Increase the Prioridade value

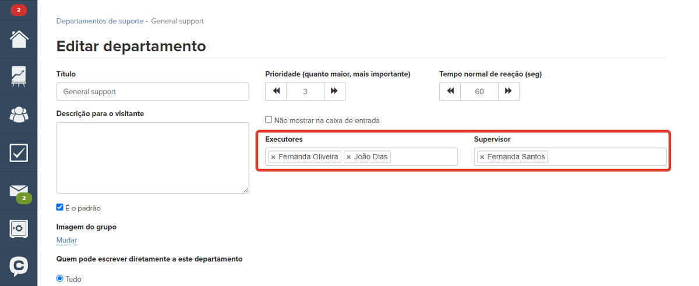pyautogui.click(x=334, y=91)
